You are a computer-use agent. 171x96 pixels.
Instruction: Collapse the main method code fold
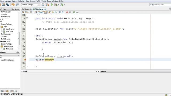[x=27, y=18]
